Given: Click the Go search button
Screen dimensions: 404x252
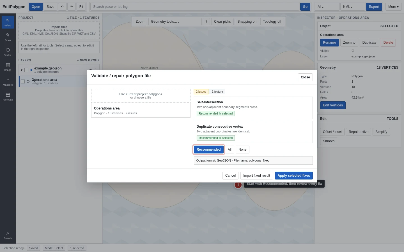Looking at the screenshot, I should coord(305,7).
